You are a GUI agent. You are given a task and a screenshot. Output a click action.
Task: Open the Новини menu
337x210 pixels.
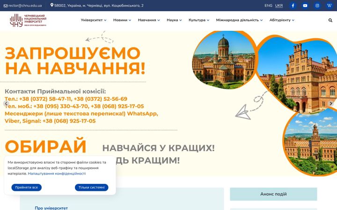click(120, 20)
